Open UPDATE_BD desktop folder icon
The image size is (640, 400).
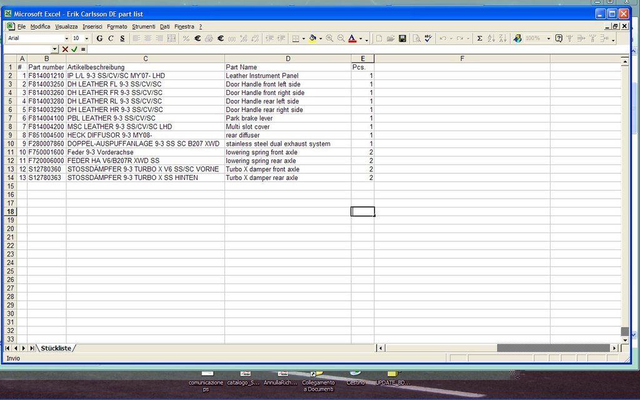394,377
